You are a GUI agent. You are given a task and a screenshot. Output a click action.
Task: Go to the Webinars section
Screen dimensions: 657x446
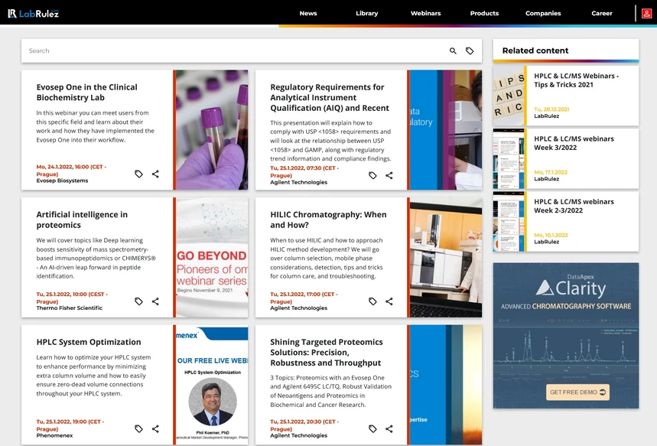[425, 14]
